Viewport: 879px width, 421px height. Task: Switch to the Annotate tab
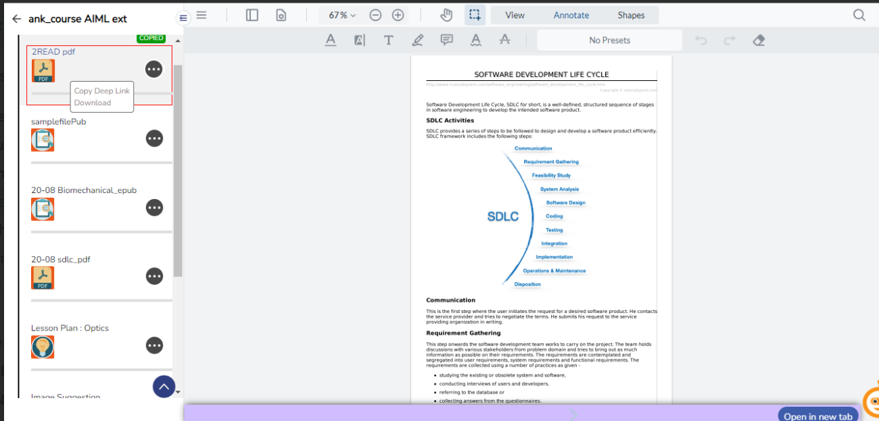click(571, 15)
